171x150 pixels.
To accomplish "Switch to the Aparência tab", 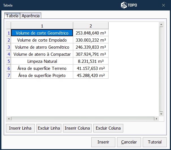I will tap(31, 16).
